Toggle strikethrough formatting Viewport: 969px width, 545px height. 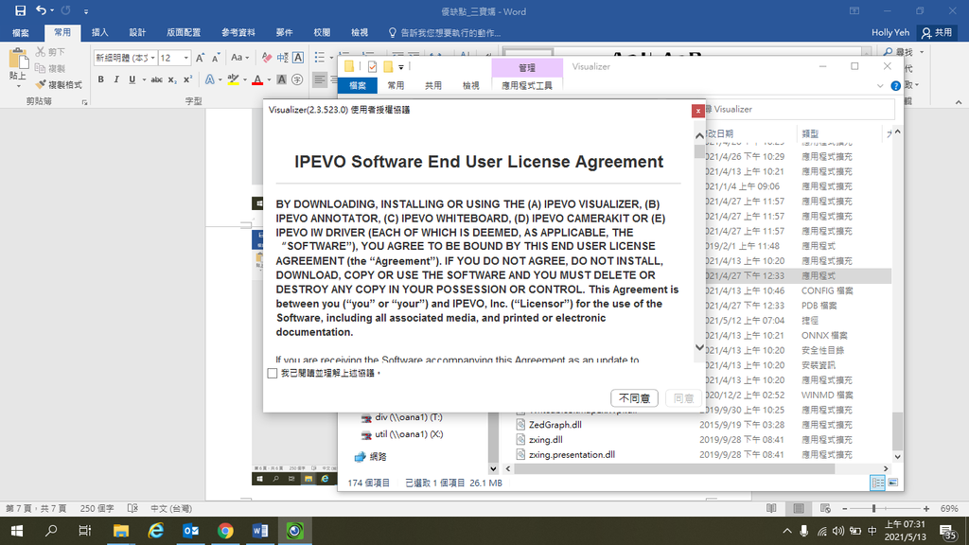pyautogui.click(x=157, y=79)
